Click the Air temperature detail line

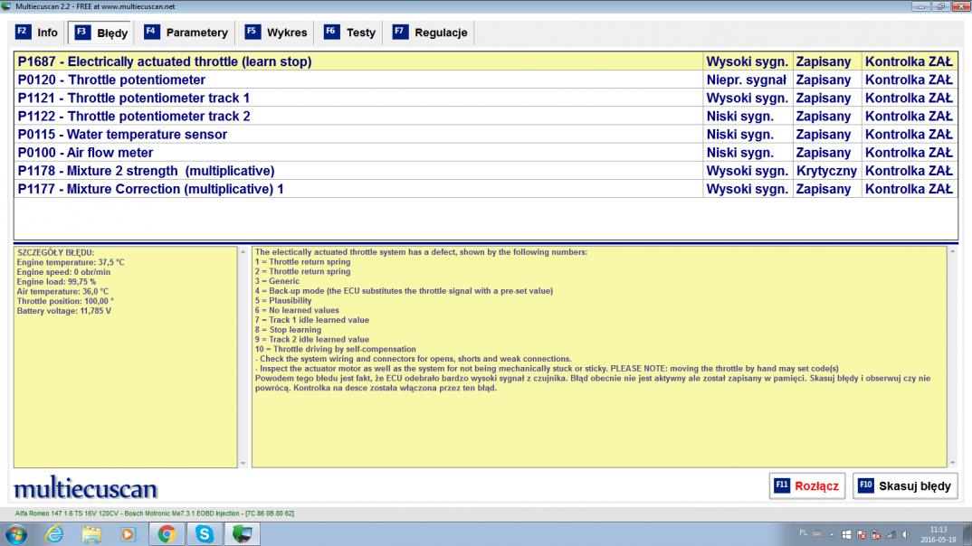[x=62, y=292]
